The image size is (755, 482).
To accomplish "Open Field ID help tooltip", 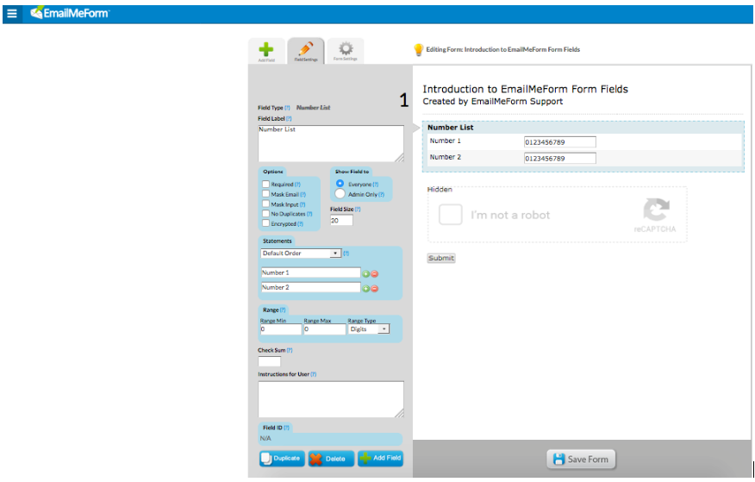I will coord(286,428).
